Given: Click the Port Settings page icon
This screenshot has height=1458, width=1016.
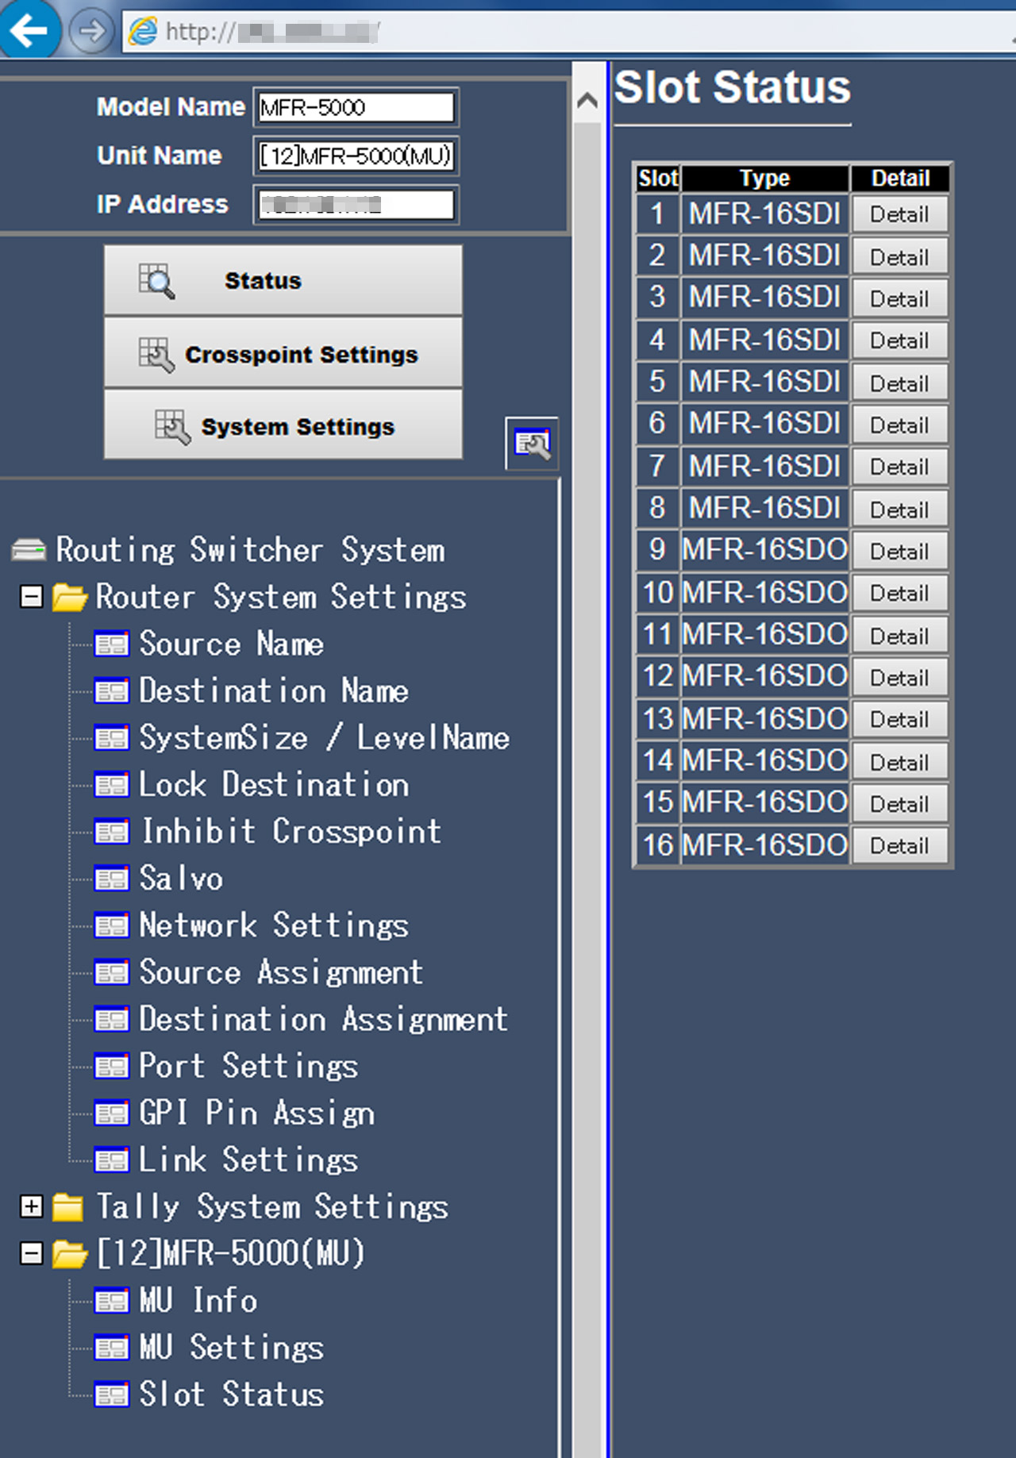Looking at the screenshot, I should click(111, 1066).
